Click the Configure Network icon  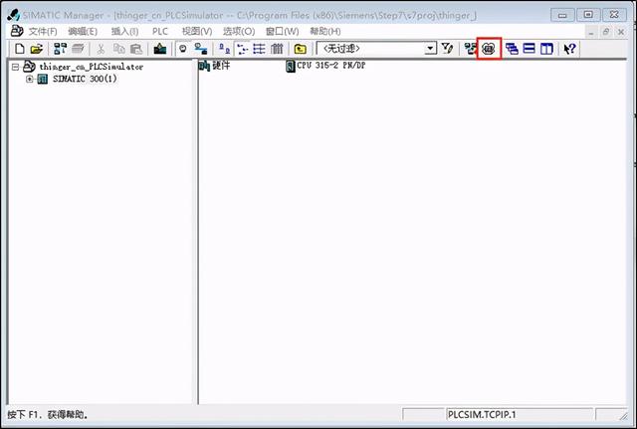(470, 49)
